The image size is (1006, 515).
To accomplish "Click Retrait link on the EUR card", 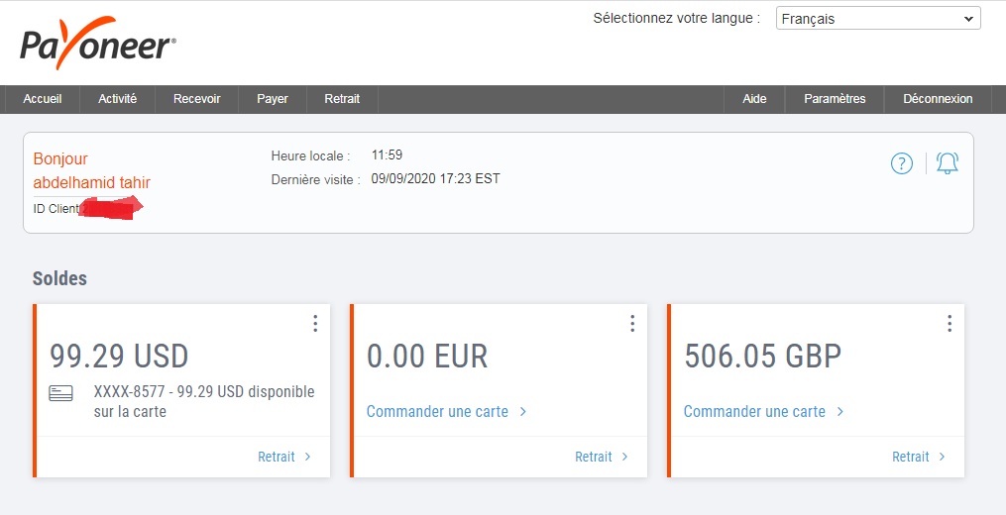I will tap(602, 457).
